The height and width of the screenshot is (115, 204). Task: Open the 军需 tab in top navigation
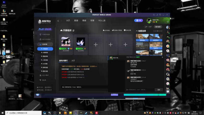(92, 21)
